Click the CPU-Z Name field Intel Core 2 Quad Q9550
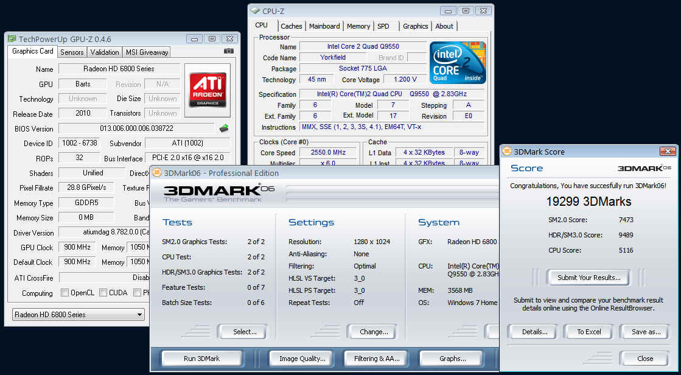This screenshot has height=375, width=681. click(363, 46)
